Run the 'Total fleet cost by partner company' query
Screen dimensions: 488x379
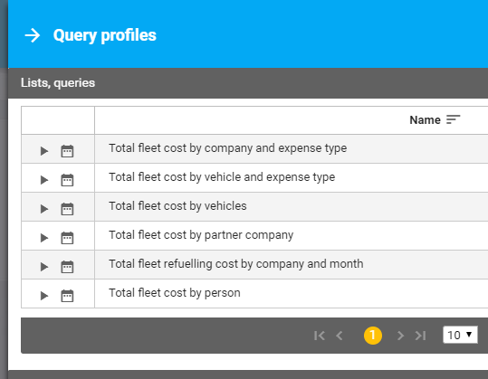(44, 238)
